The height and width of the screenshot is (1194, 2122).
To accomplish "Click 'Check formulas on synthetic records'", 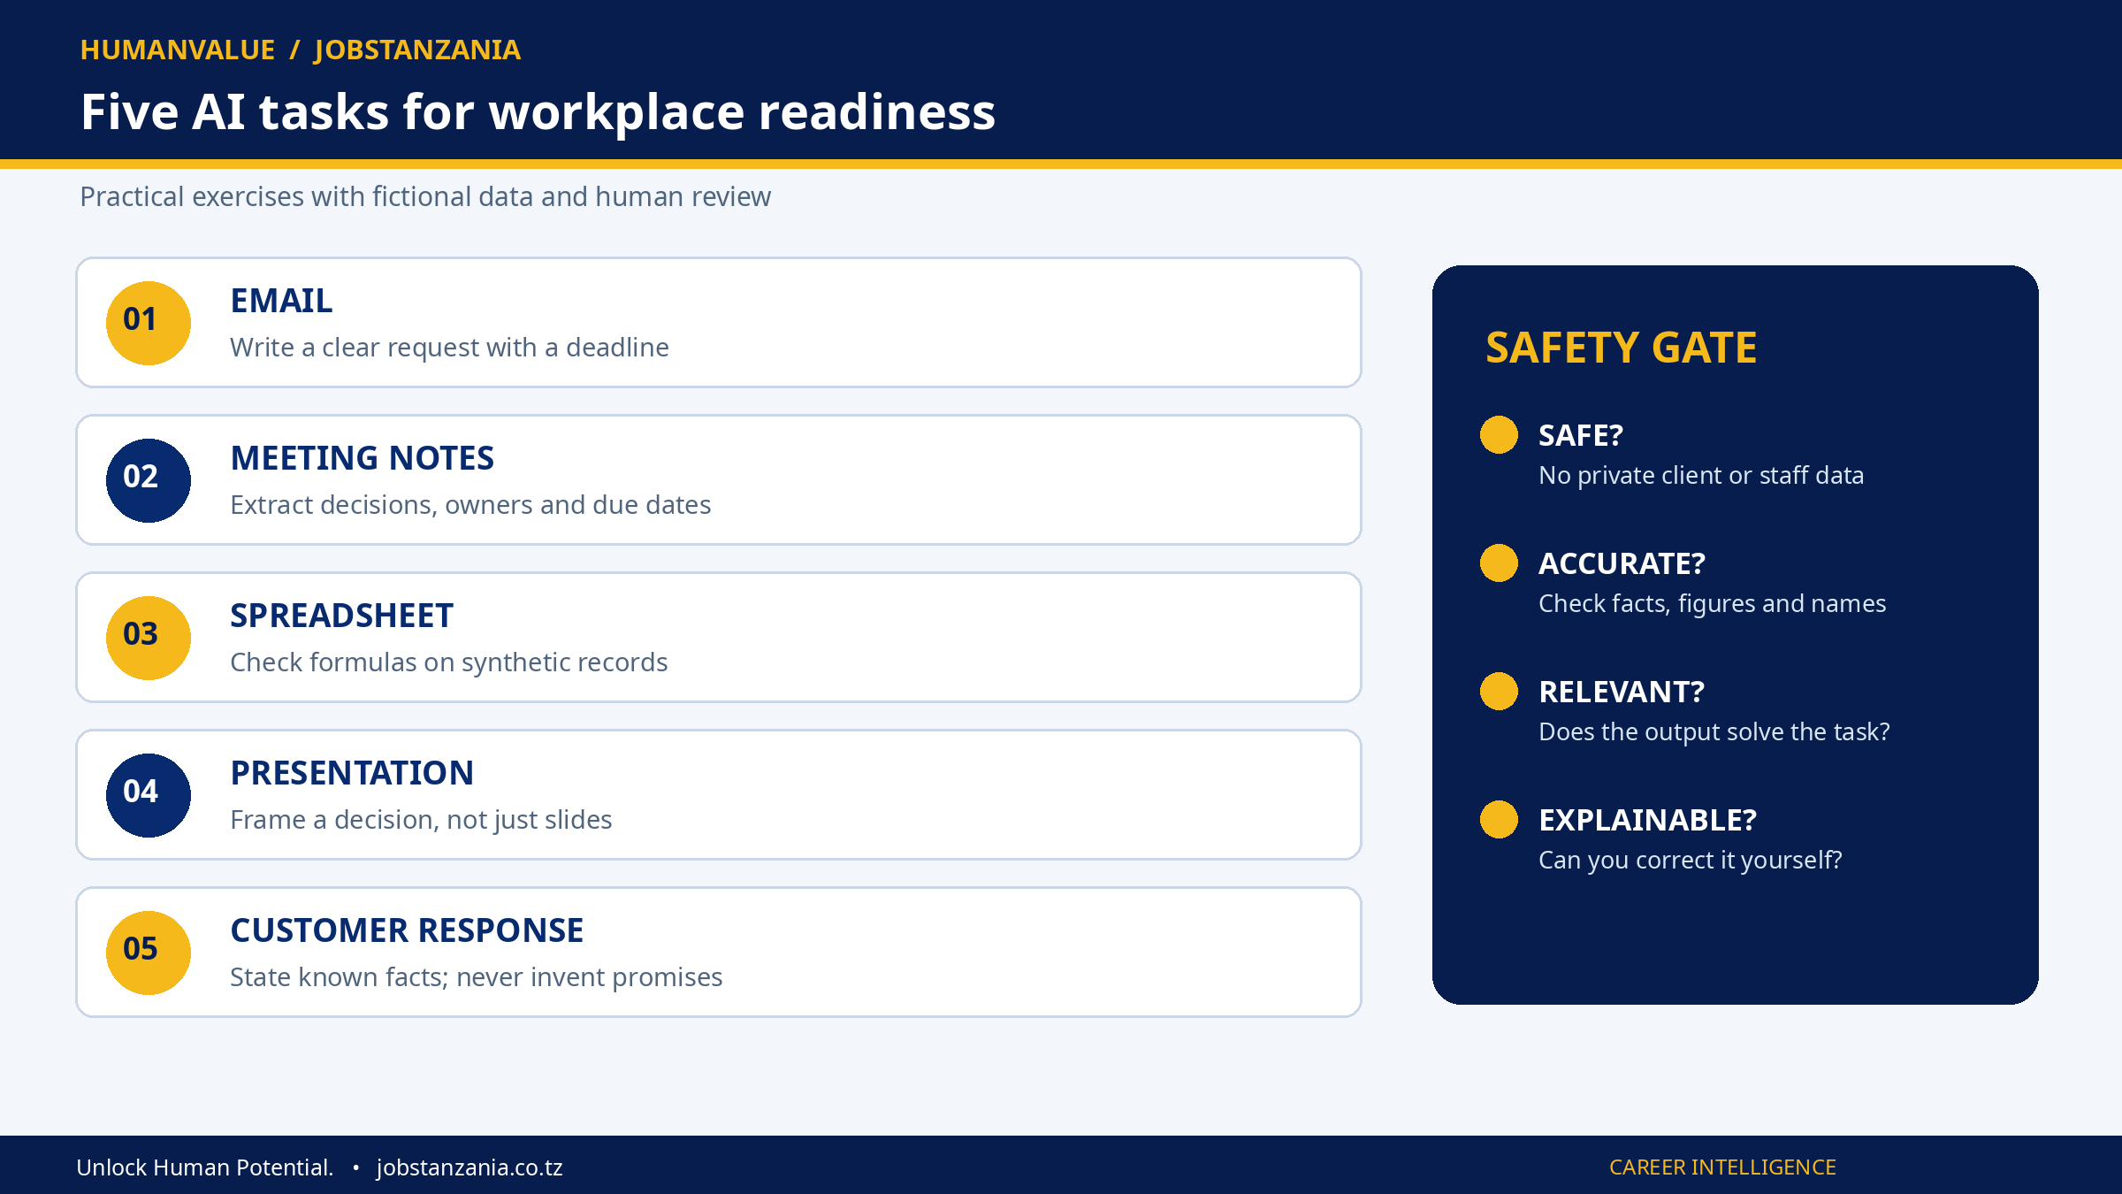I will pyautogui.click(x=448, y=662).
